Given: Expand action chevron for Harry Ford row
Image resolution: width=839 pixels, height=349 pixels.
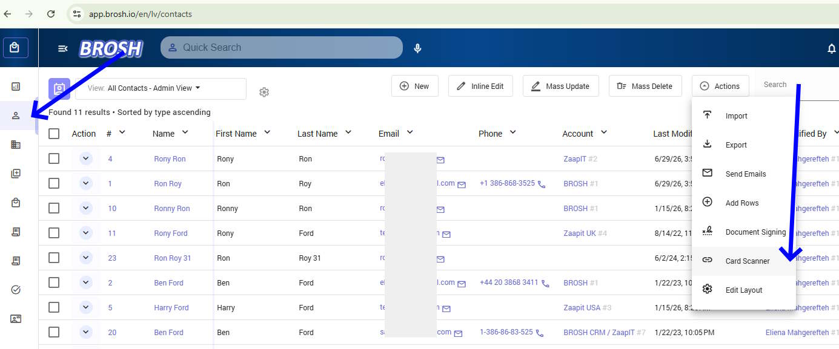Looking at the screenshot, I should 85,307.
